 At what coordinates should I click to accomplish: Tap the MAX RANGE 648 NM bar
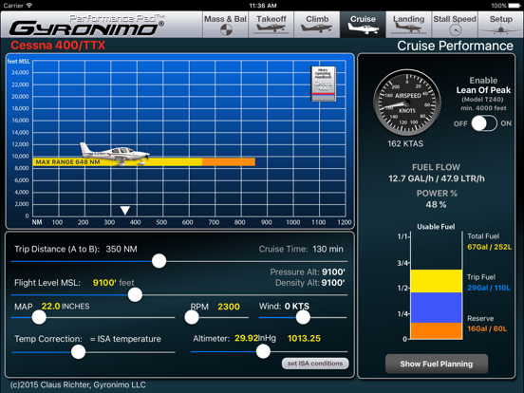pos(118,162)
